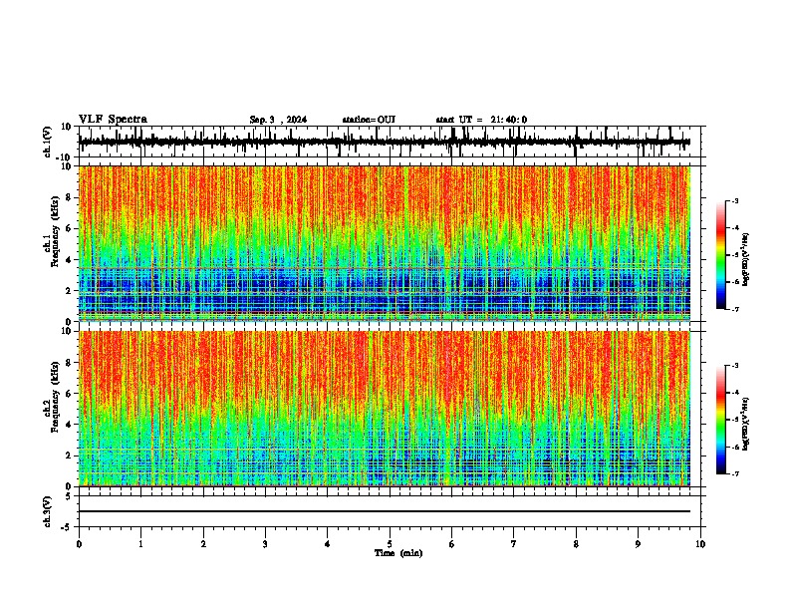
Task: Click the ch.2 spectrogram color bar
Action: pyautogui.click(x=720, y=420)
